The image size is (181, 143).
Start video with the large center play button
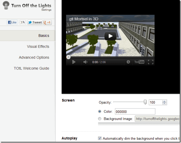point(110,36)
